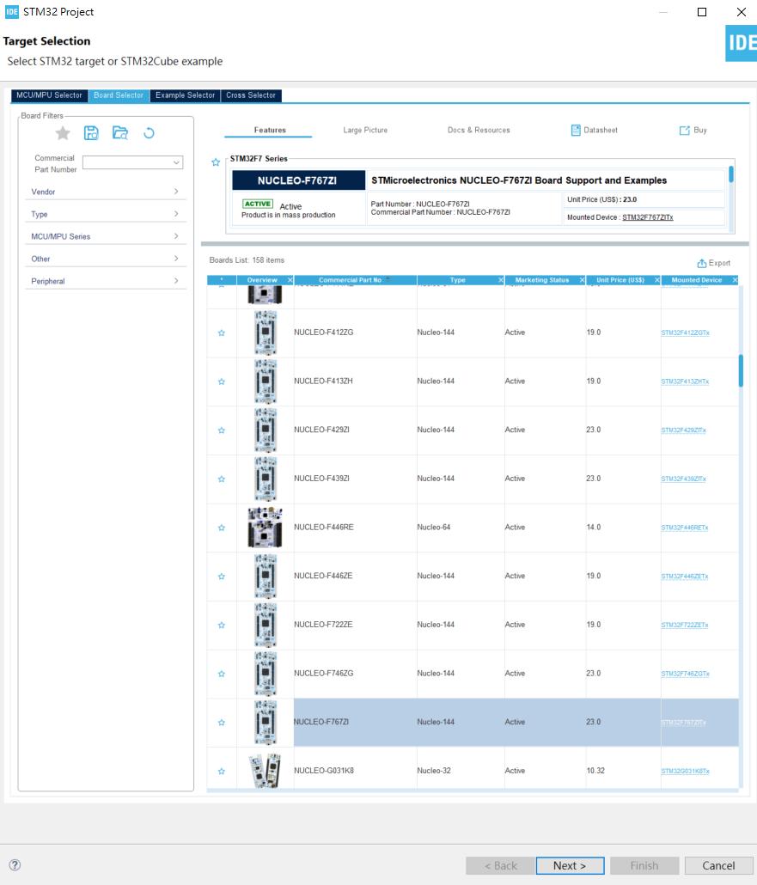This screenshot has width=757, height=885.
Task: Star the NUCLEO-F446ZE row
Action: 222,577
